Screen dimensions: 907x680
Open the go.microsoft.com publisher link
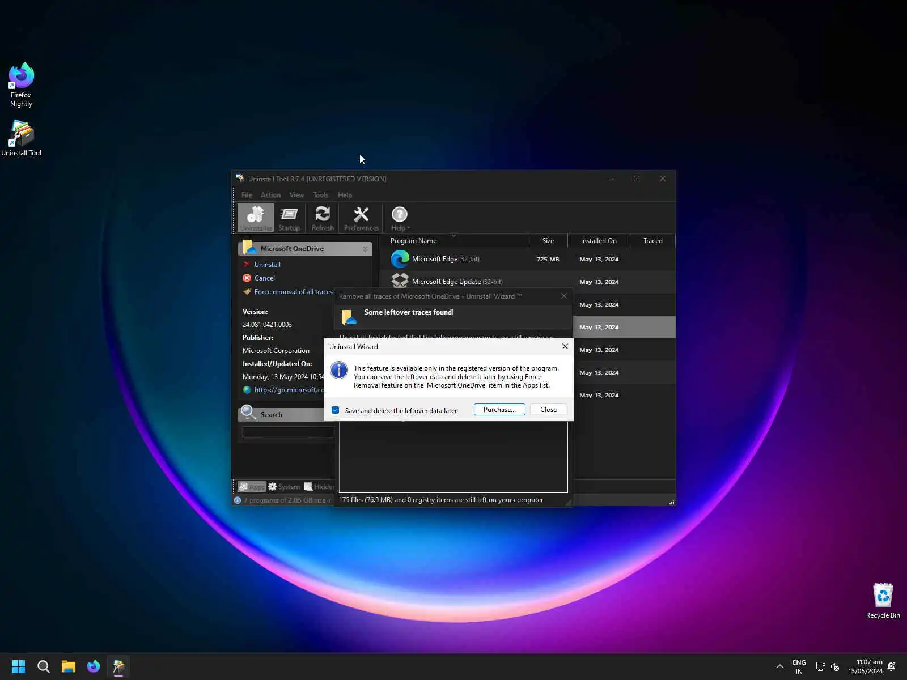[289, 390]
